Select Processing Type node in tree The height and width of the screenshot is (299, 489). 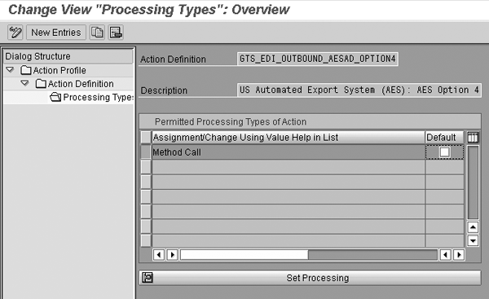[x=99, y=97]
